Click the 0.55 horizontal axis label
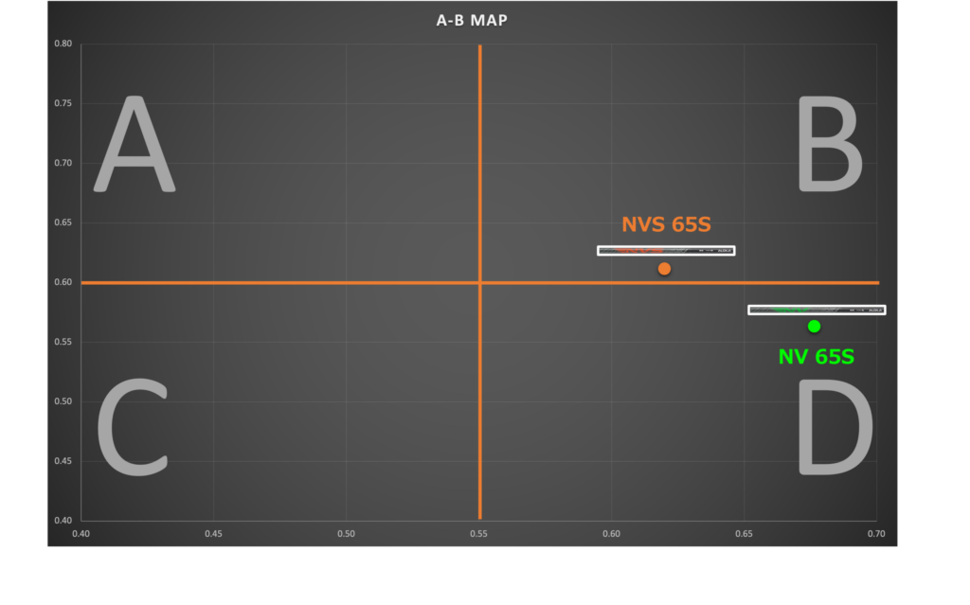The image size is (970, 605). 479,533
